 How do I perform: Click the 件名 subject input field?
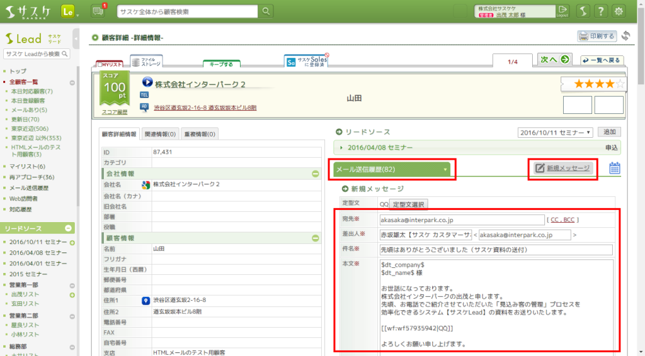click(x=495, y=249)
